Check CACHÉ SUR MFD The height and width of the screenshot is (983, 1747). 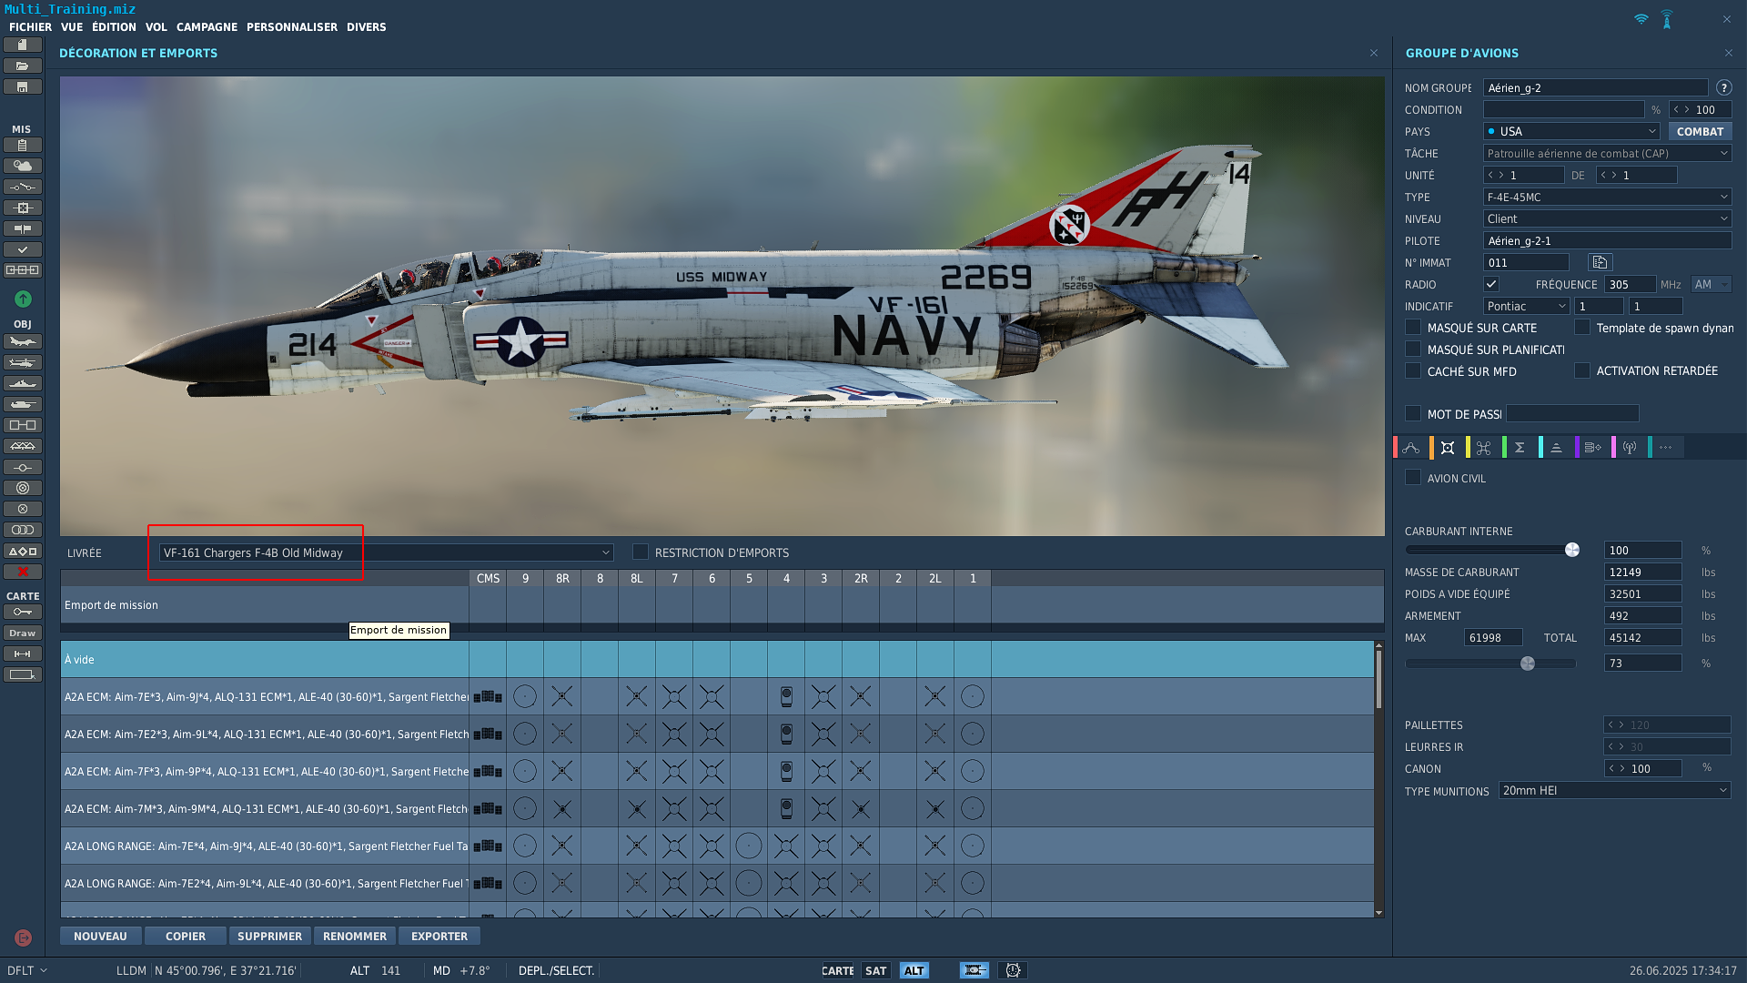click(x=1413, y=370)
